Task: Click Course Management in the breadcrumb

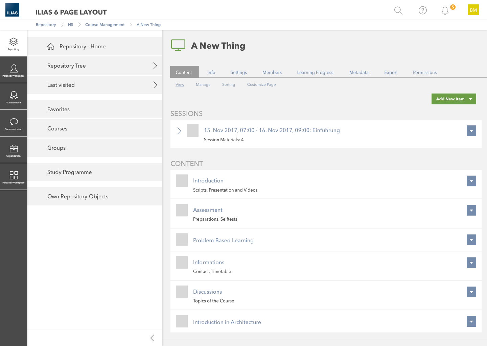Action: pos(105,25)
